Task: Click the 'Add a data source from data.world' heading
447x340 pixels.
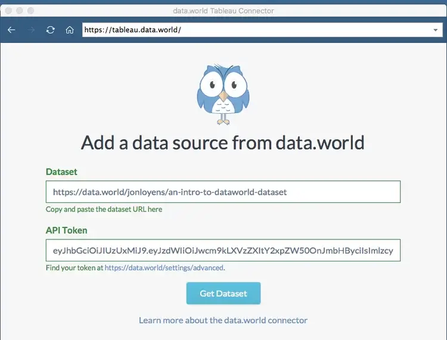Action: (x=223, y=142)
